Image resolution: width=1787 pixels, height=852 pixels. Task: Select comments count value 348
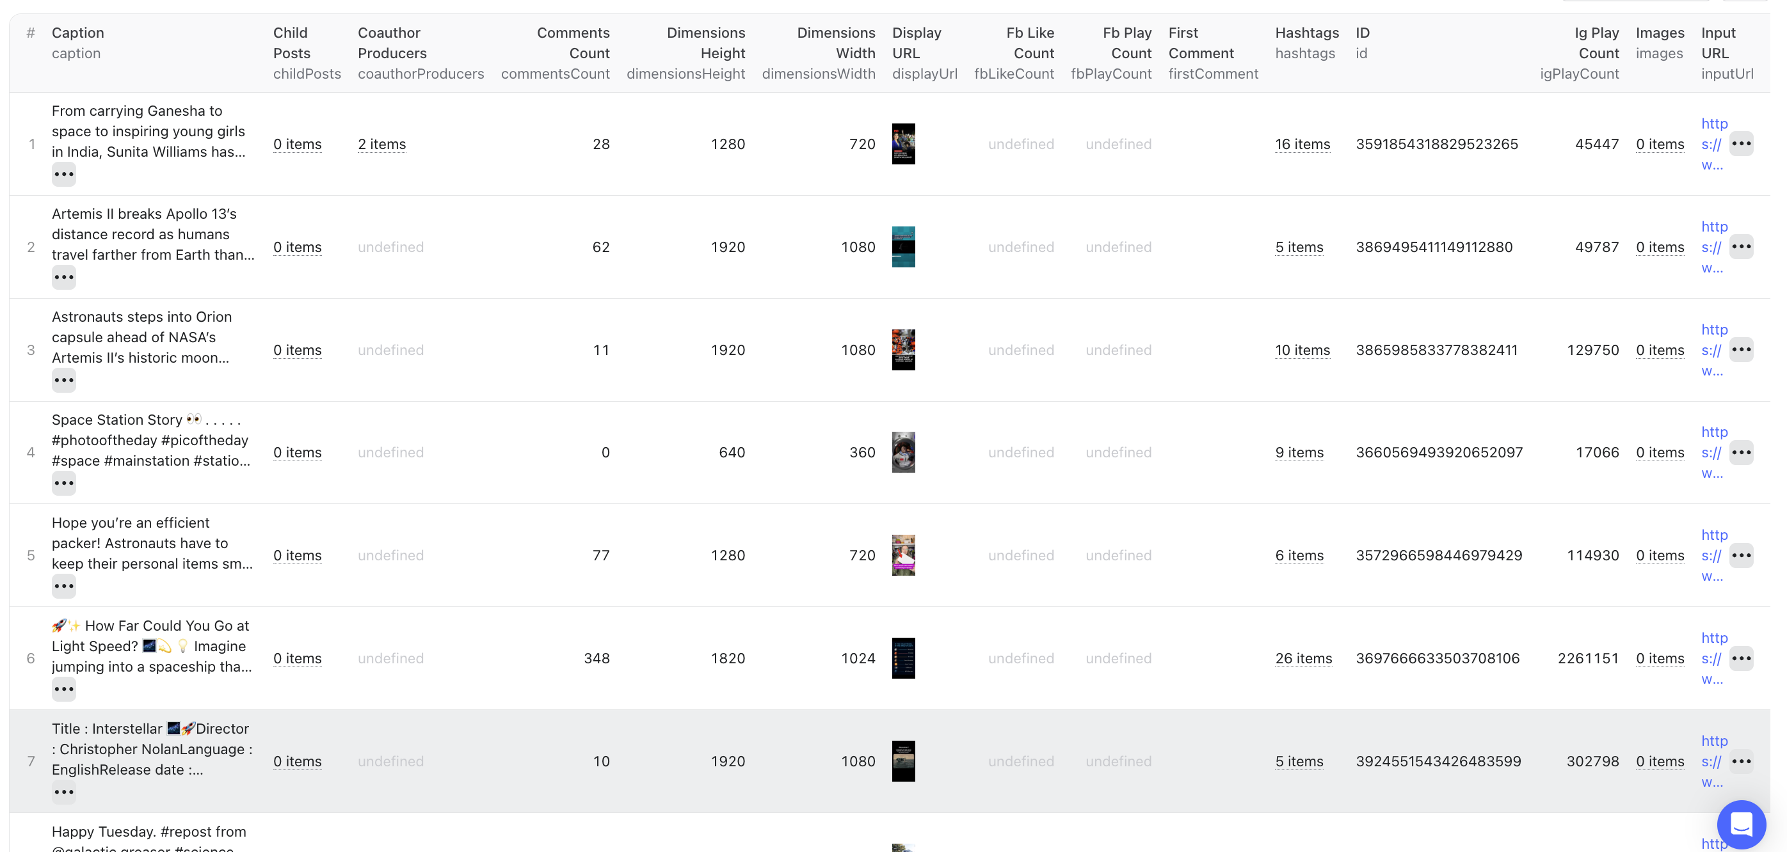pyautogui.click(x=597, y=659)
